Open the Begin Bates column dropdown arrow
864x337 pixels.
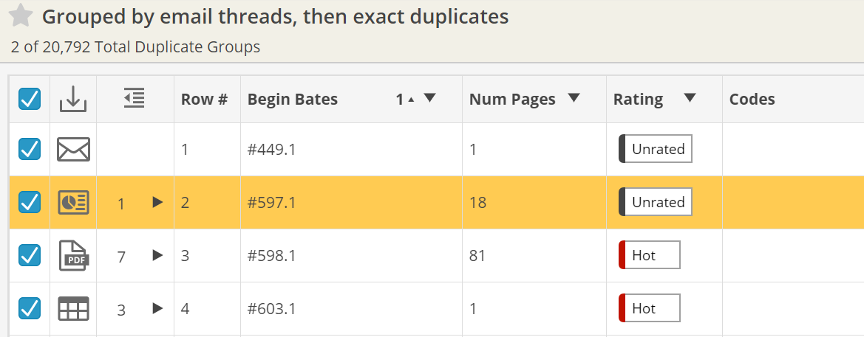pyautogui.click(x=430, y=98)
